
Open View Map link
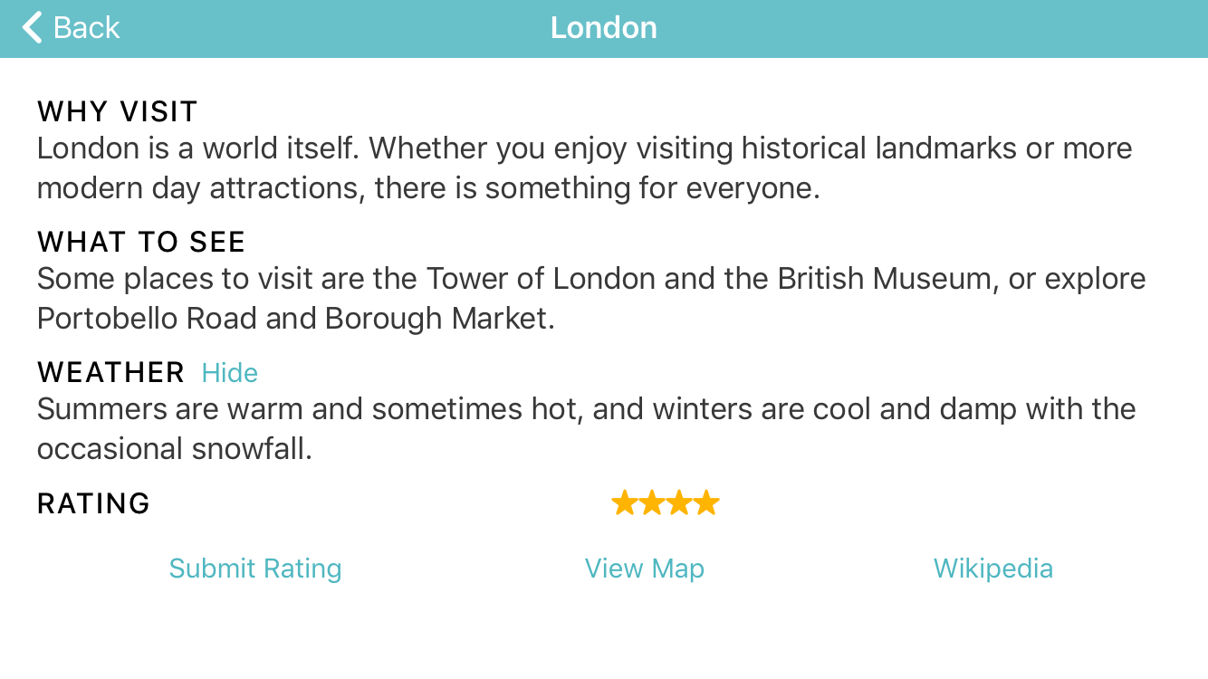[x=644, y=569]
